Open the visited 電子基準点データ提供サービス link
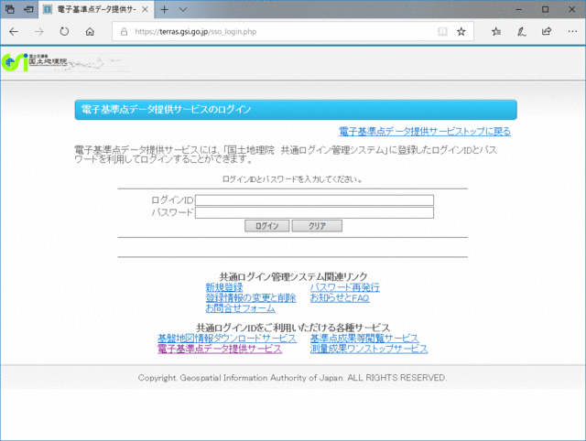This screenshot has width=586, height=441. [x=220, y=349]
